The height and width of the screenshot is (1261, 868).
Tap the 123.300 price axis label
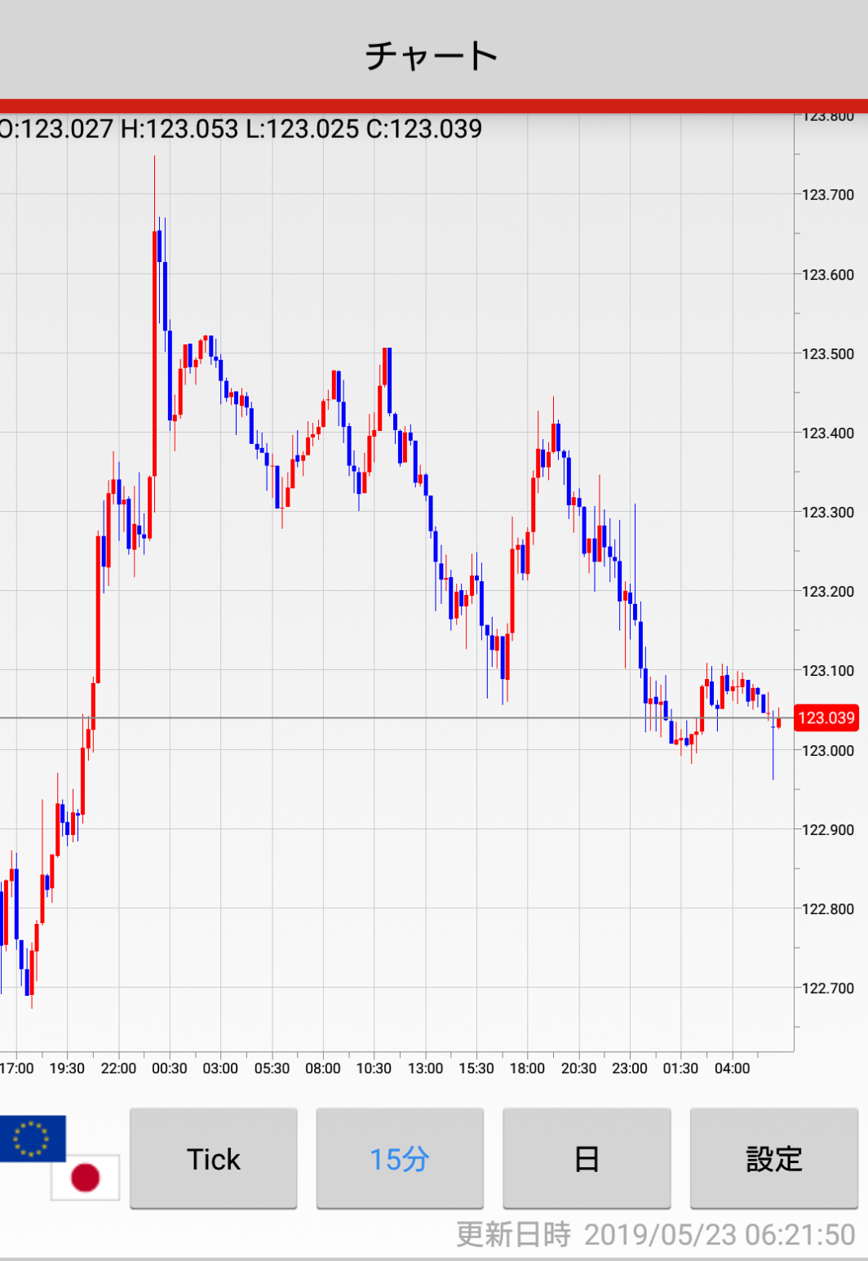pos(827,513)
